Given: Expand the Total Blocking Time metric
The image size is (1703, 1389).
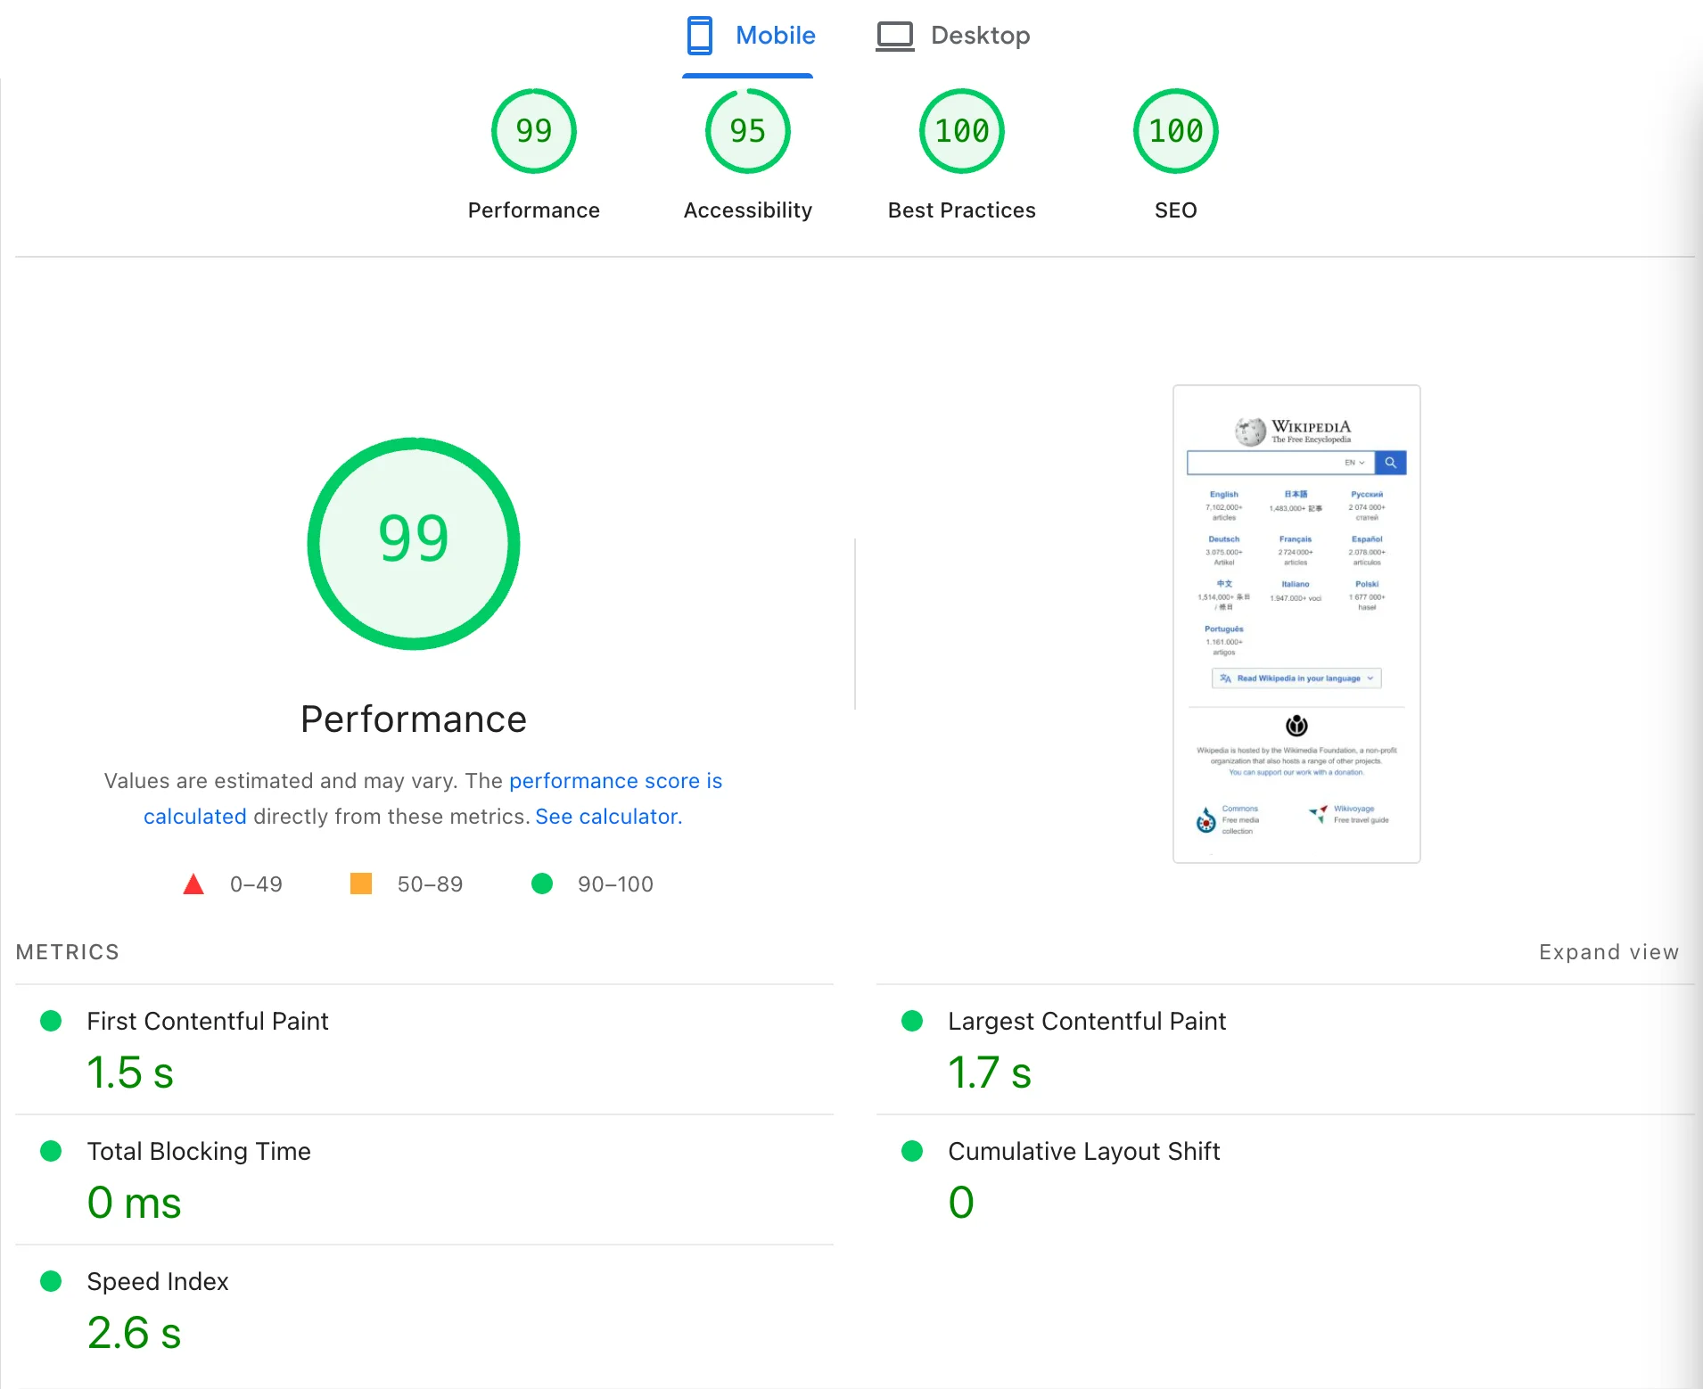Looking at the screenshot, I should (x=198, y=1151).
